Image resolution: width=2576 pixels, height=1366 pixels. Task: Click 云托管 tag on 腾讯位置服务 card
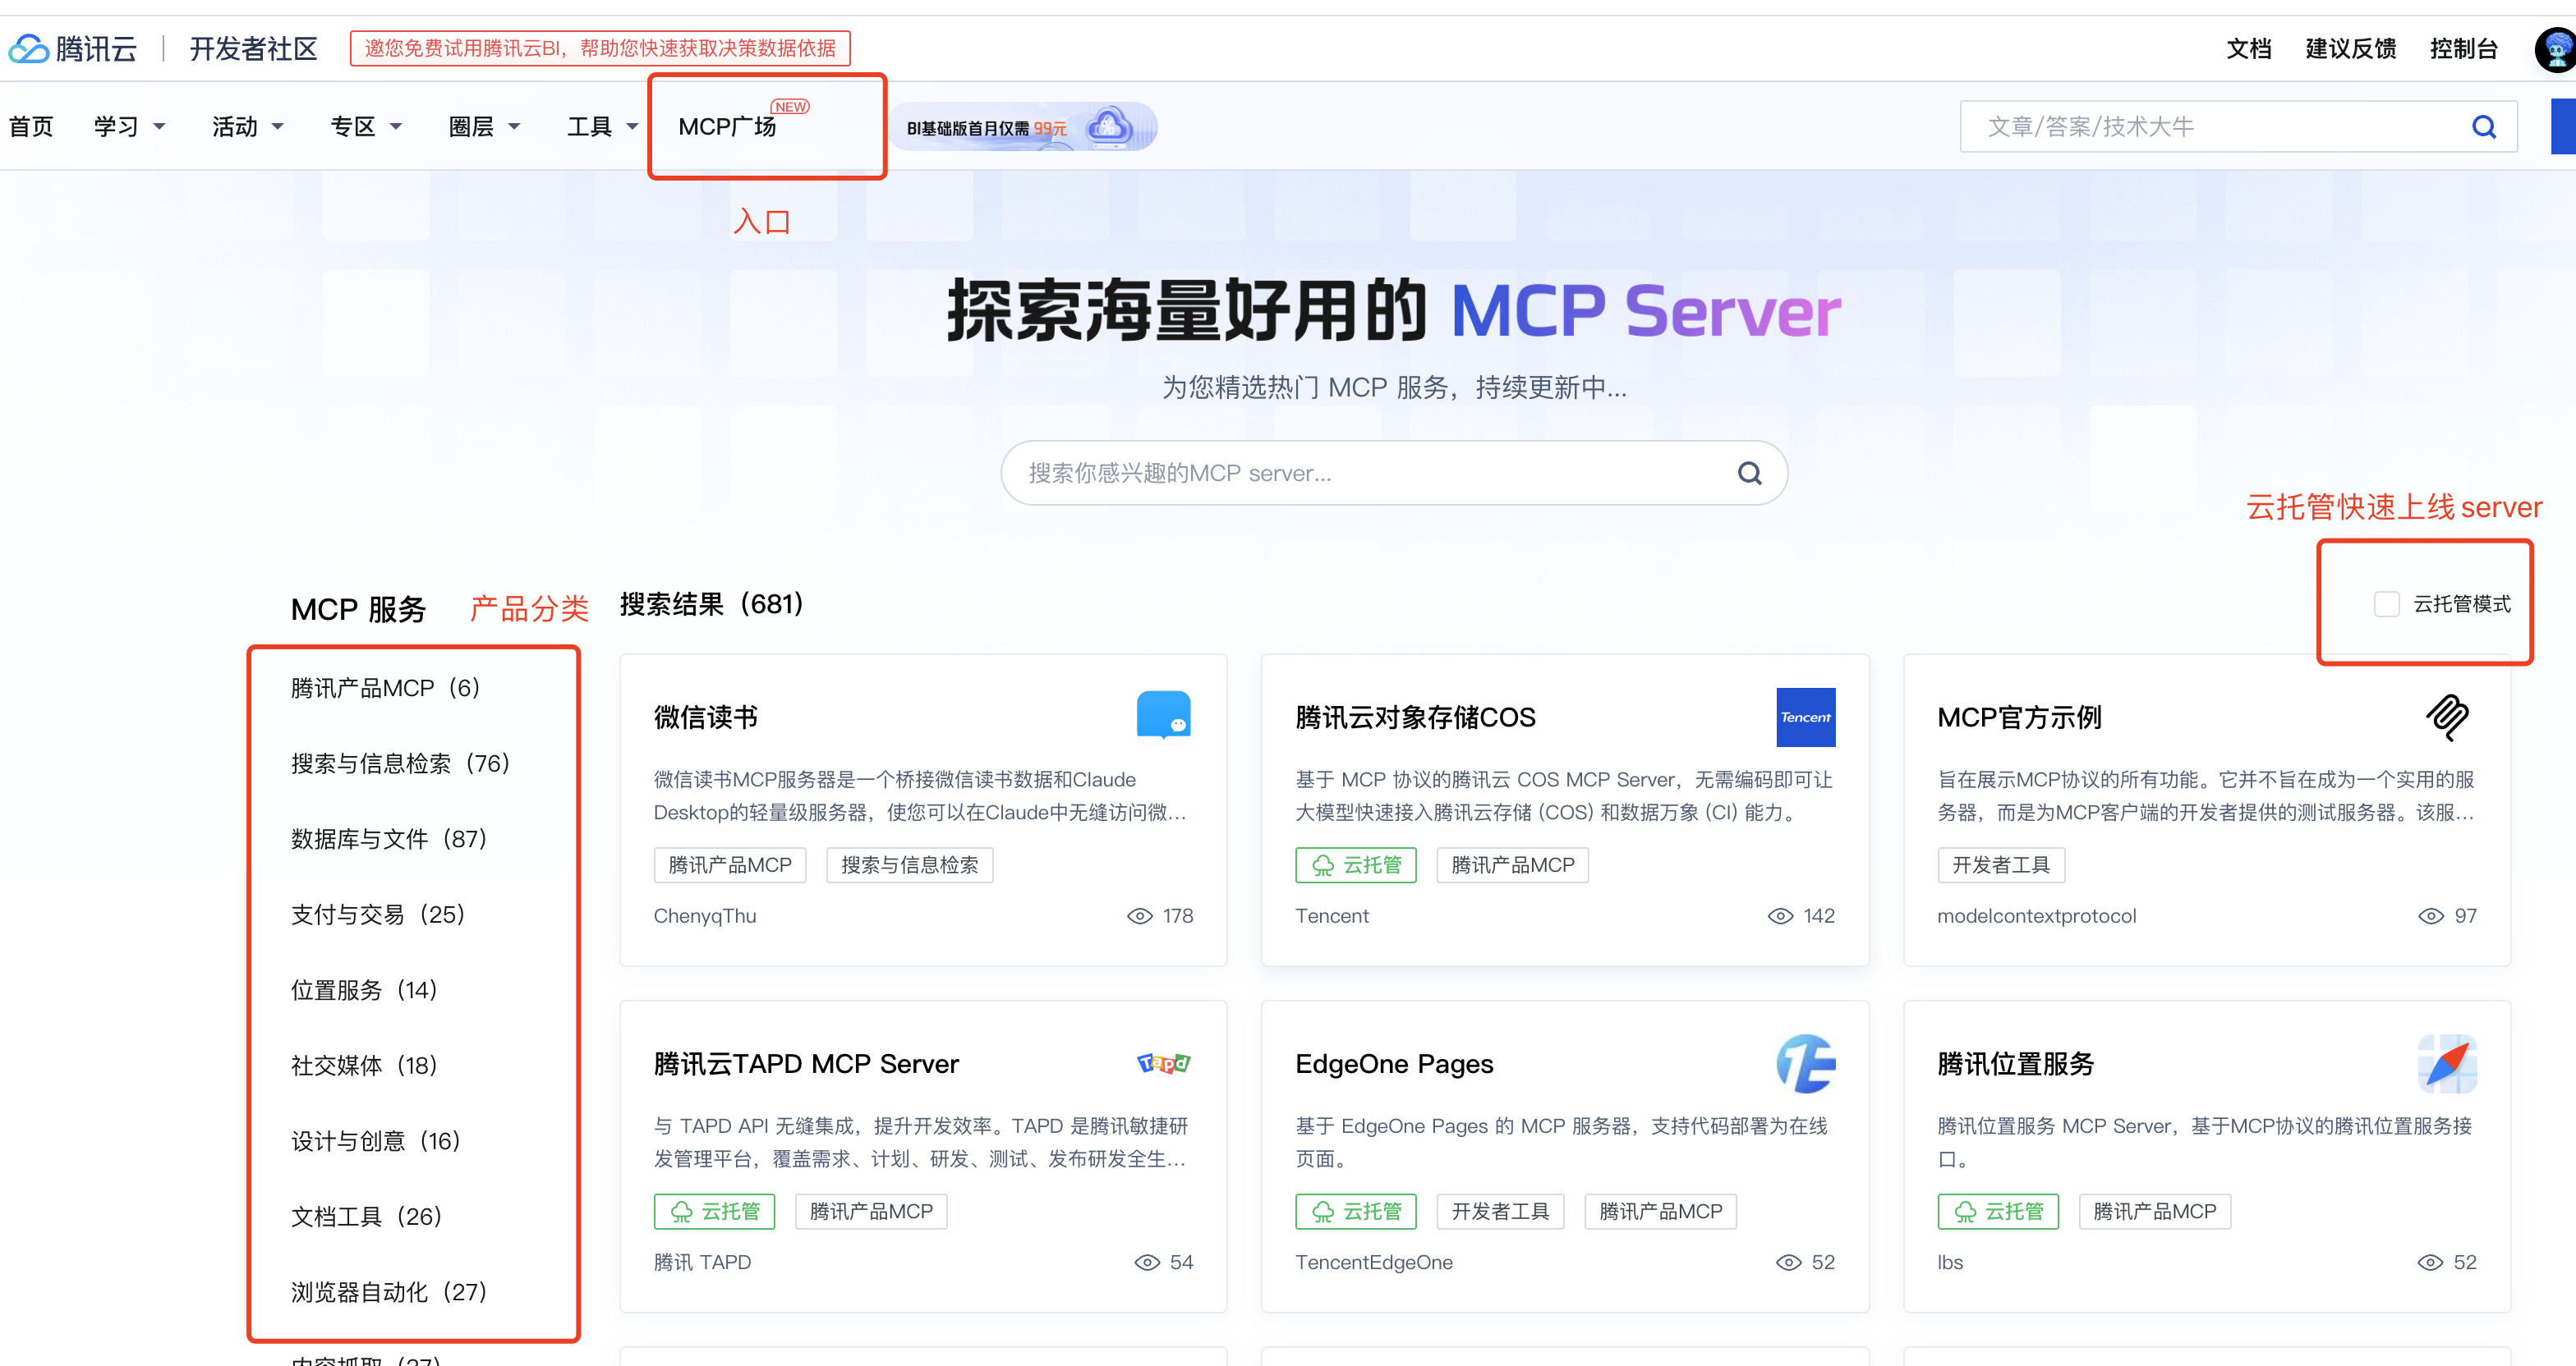1998,1211
